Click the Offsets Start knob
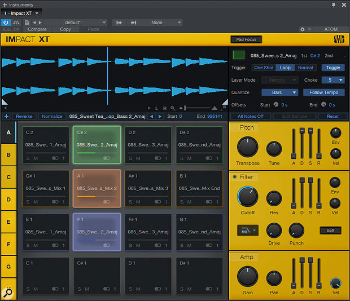The image size is (350, 301). 276,104
